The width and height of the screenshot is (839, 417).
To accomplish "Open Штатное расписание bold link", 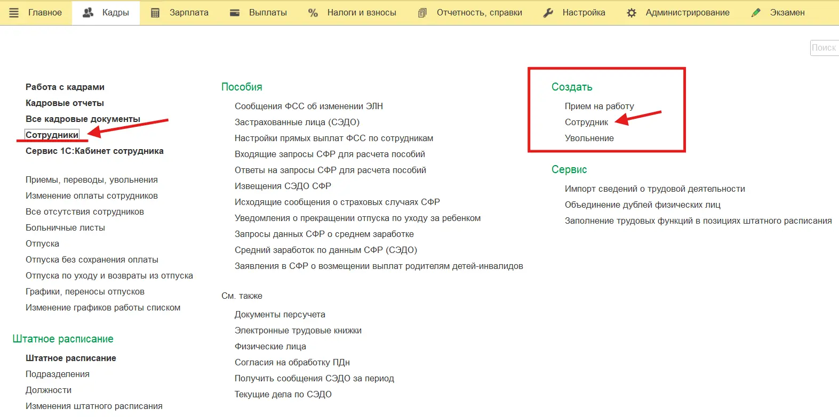I will click(x=71, y=358).
